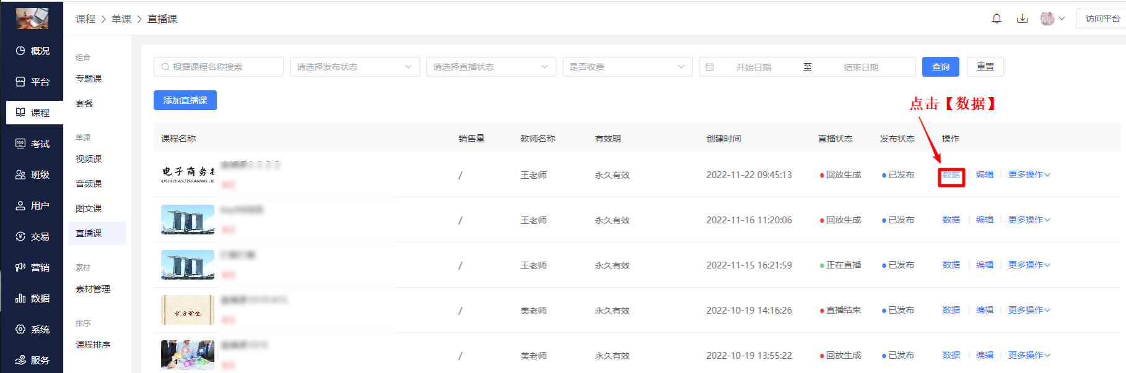Open the user avatar menu
1126x373 pixels.
[1052, 19]
